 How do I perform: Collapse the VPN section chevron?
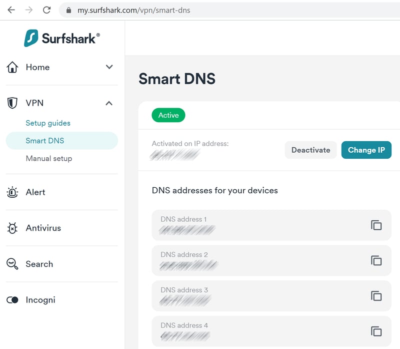(109, 103)
